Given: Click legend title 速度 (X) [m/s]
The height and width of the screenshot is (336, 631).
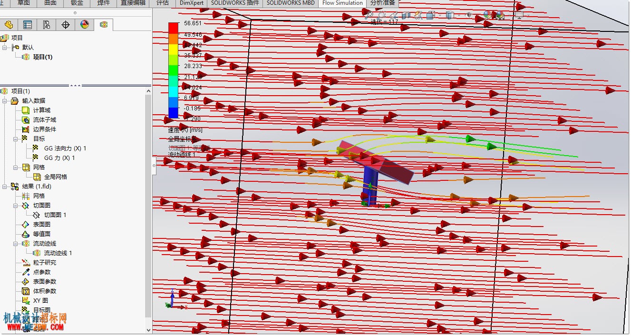Looking at the screenshot, I should click(185, 129).
